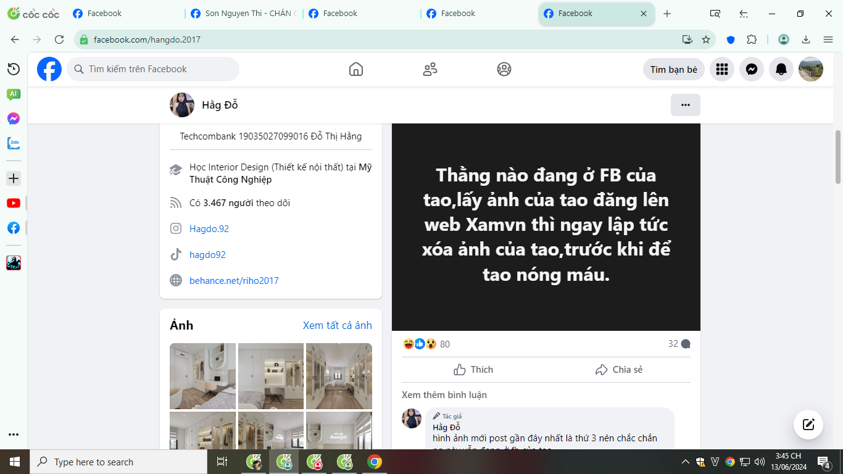
Task: Open the notifications bell
Action: (781, 69)
